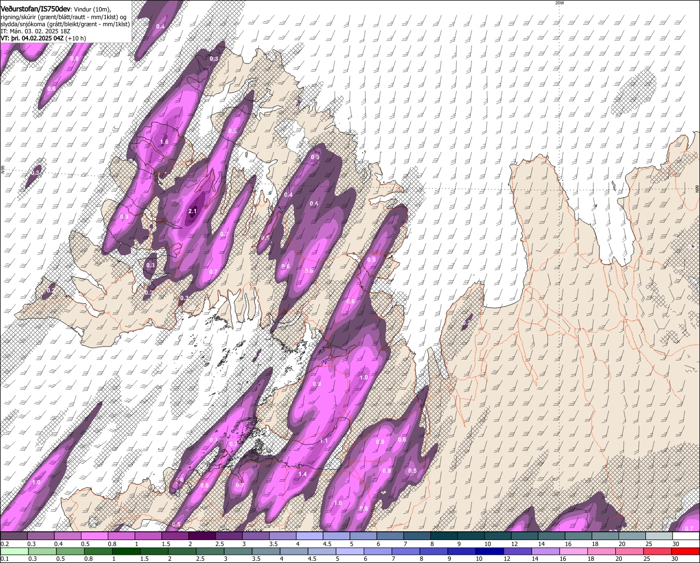This screenshot has width=700, height=563.
Task: Pick the darkest green 1–1.5 rain legend swatch
Action: click(126, 552)
